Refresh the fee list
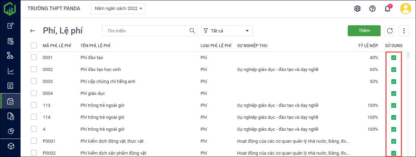The height and width of the screenshot is (157, 416). click(390, 31)
